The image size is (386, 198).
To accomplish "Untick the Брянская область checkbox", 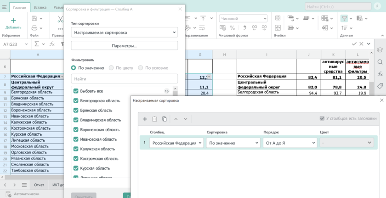I will 76,110.
